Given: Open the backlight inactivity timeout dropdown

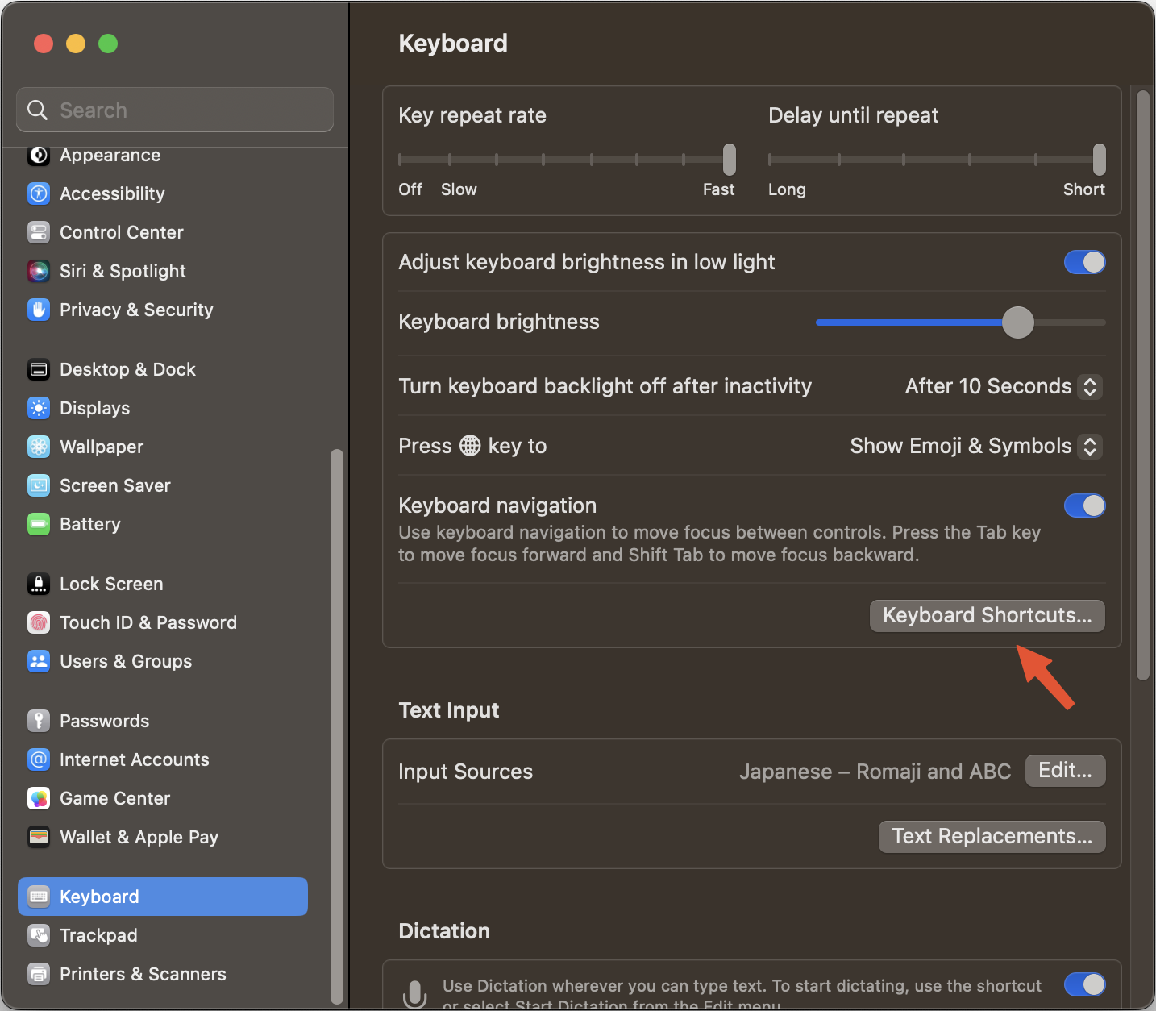Looking at the screenshot, I should [x=1003, y=386].
